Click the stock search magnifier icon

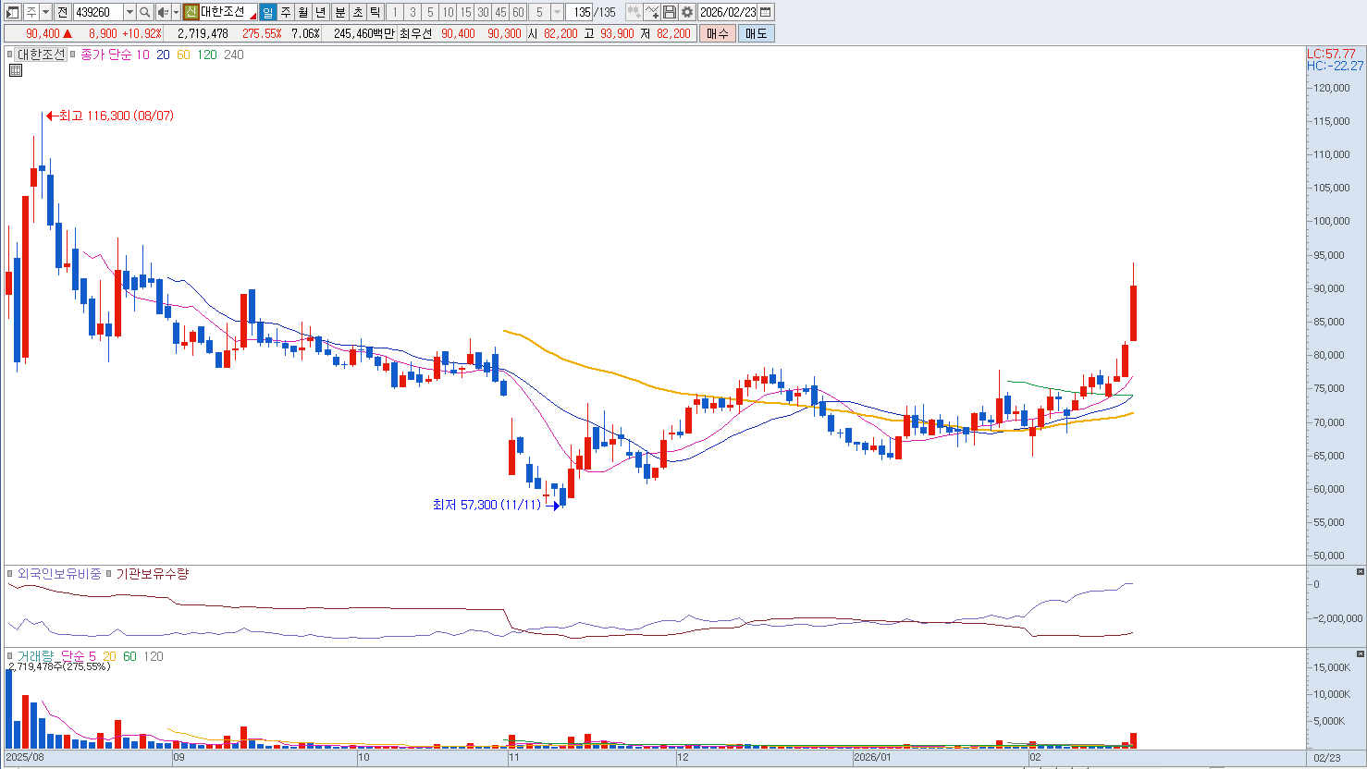coord(145,12)
